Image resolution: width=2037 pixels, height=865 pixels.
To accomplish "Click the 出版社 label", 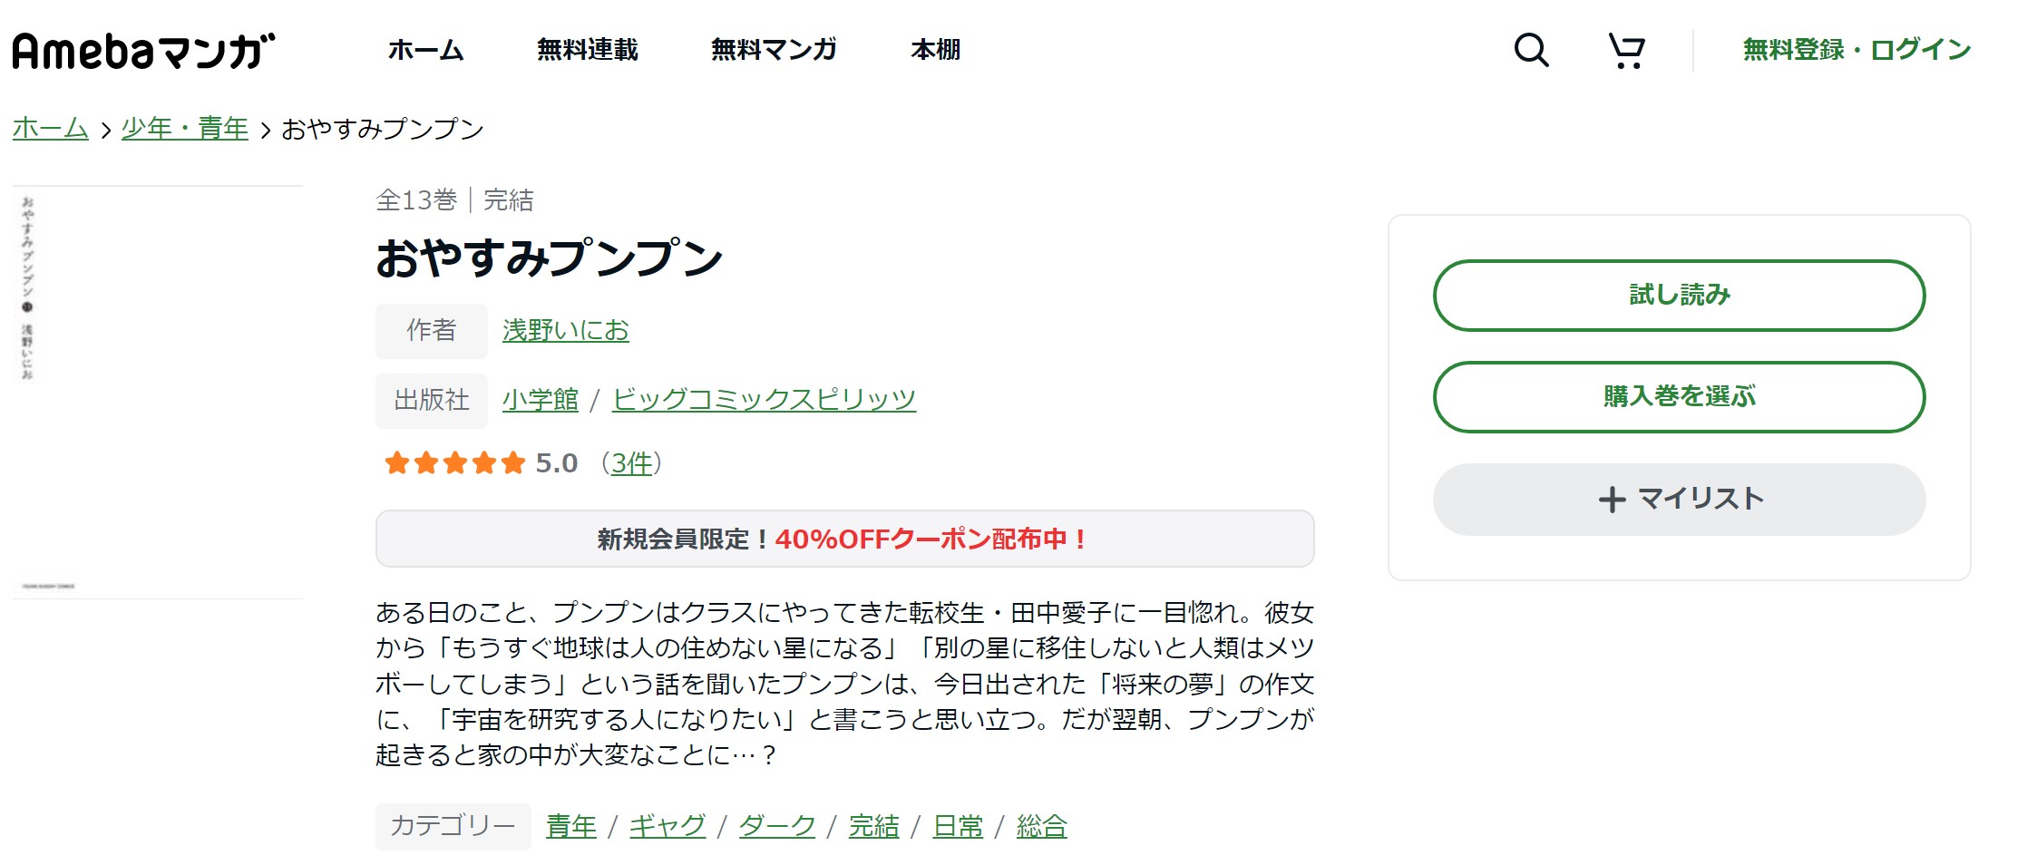I will (x=432, y=400).
